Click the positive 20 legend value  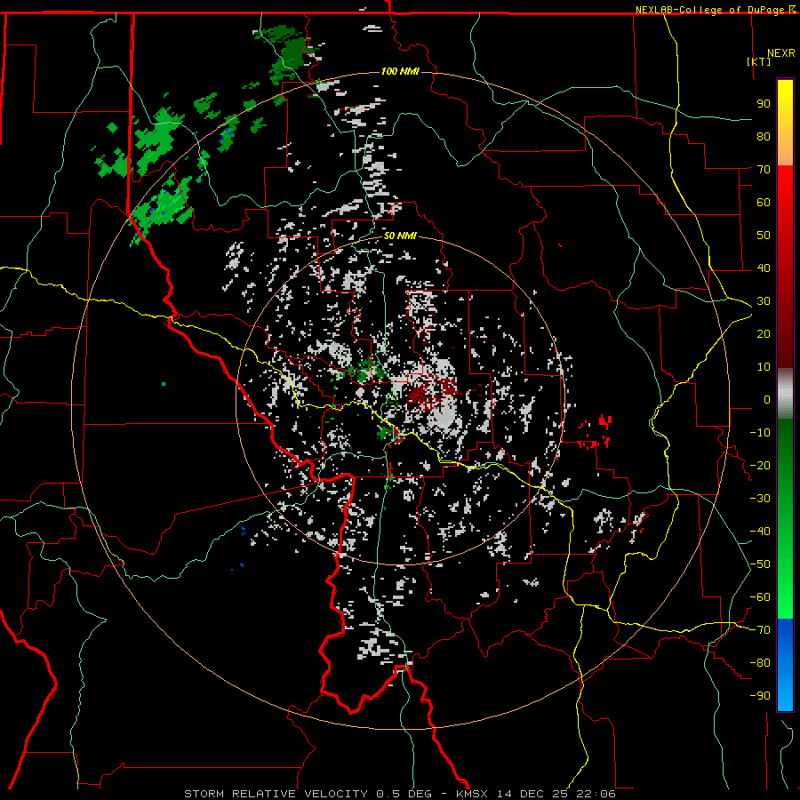(x=764, y=333)
